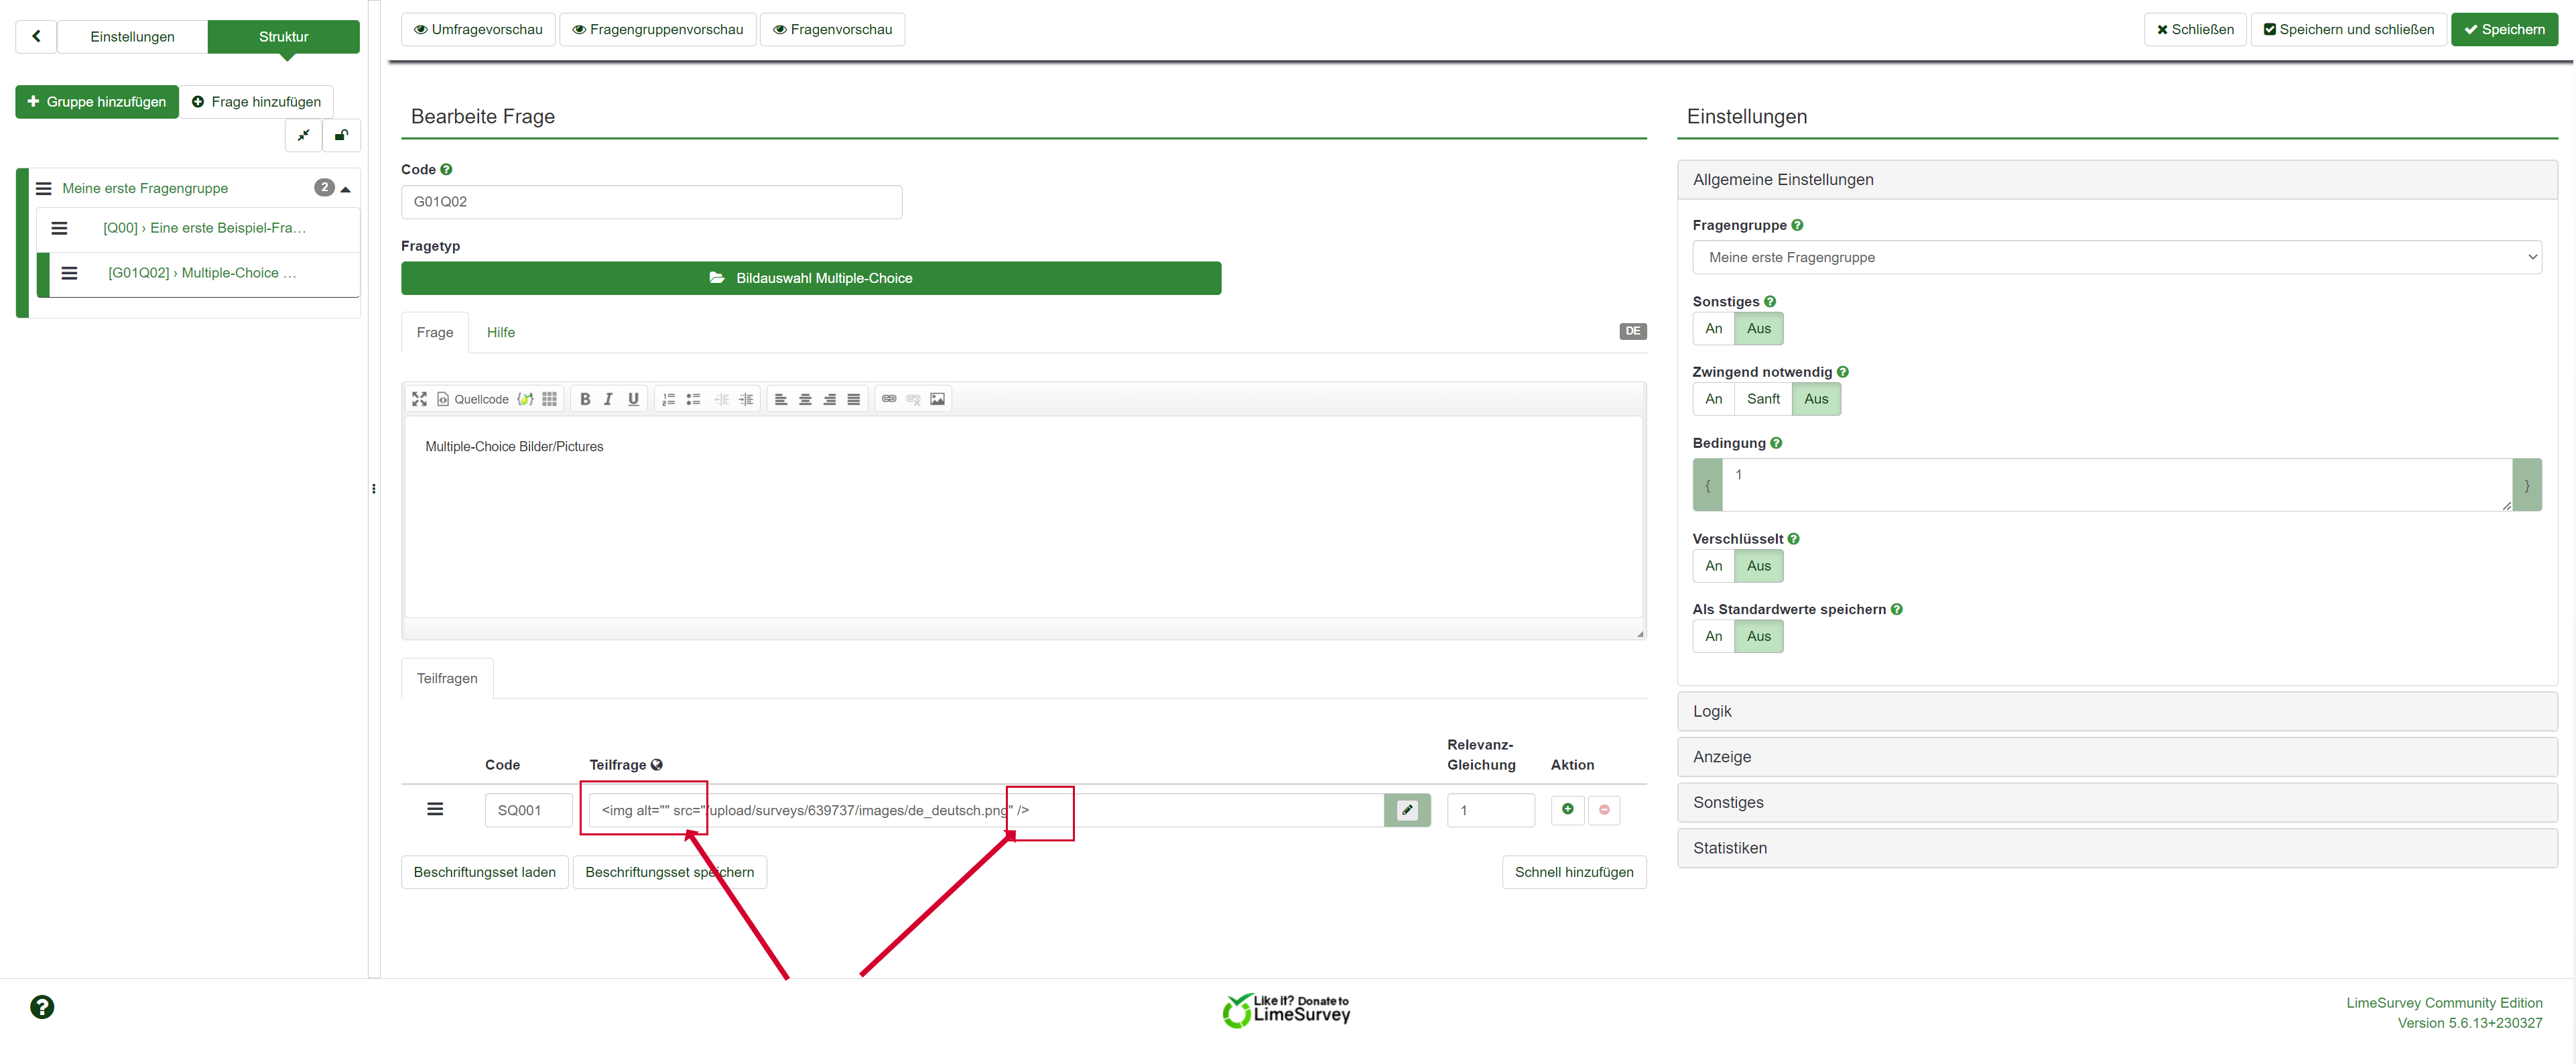This screenshot has width=2576, height=1064.
Task: Click the LimeReplacementFields lime icon
Action: click(525, 399)
